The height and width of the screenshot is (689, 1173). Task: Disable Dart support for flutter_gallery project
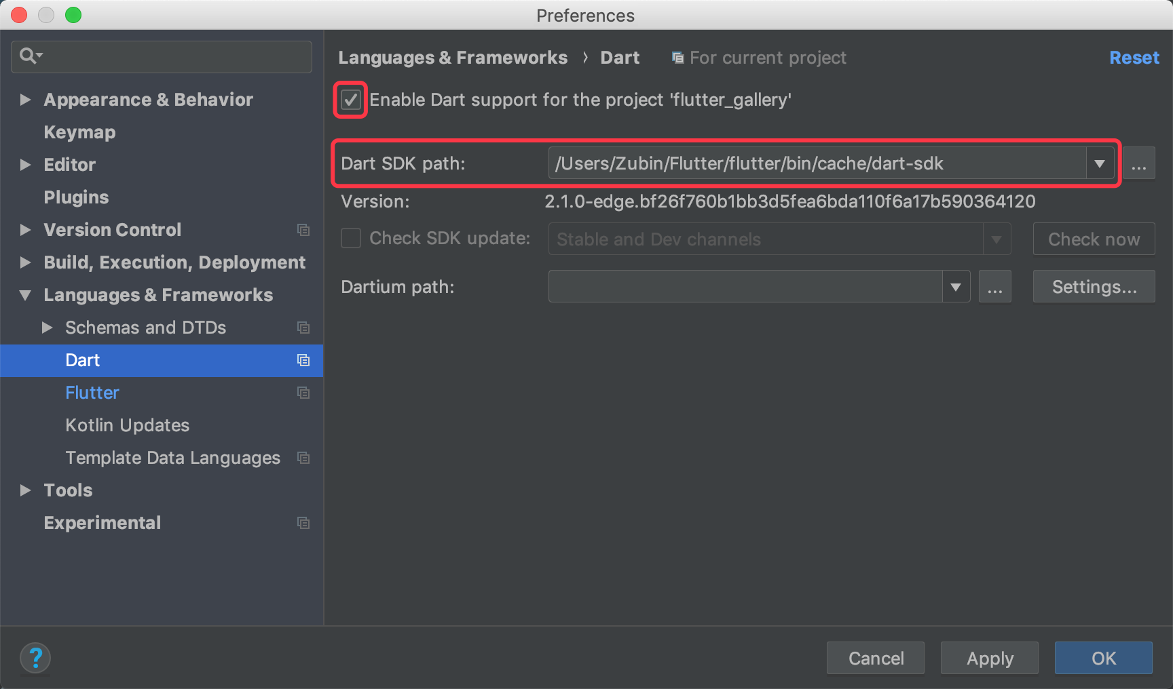351,100
